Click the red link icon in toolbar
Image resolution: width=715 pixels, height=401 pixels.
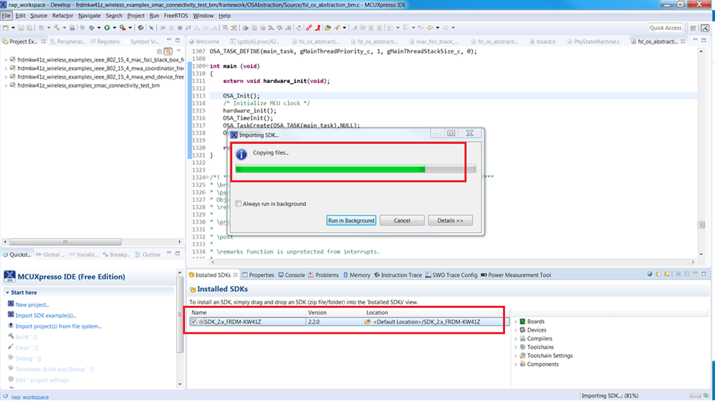[x=309, y=28]
